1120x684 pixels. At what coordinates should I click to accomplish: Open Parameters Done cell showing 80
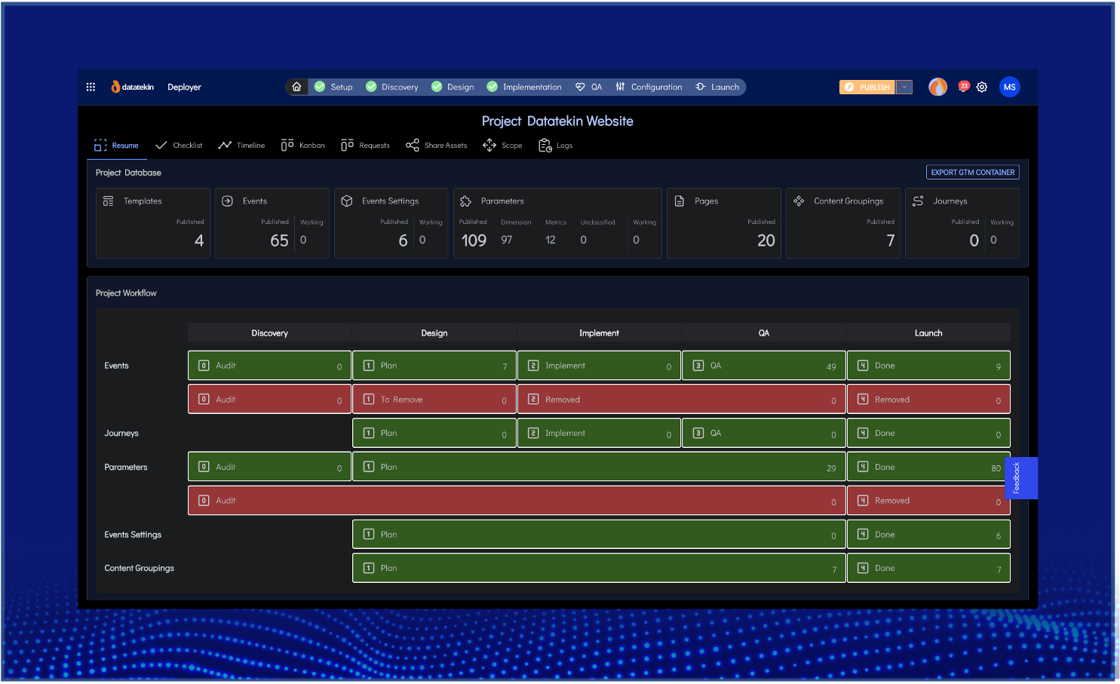click(928, 467)
